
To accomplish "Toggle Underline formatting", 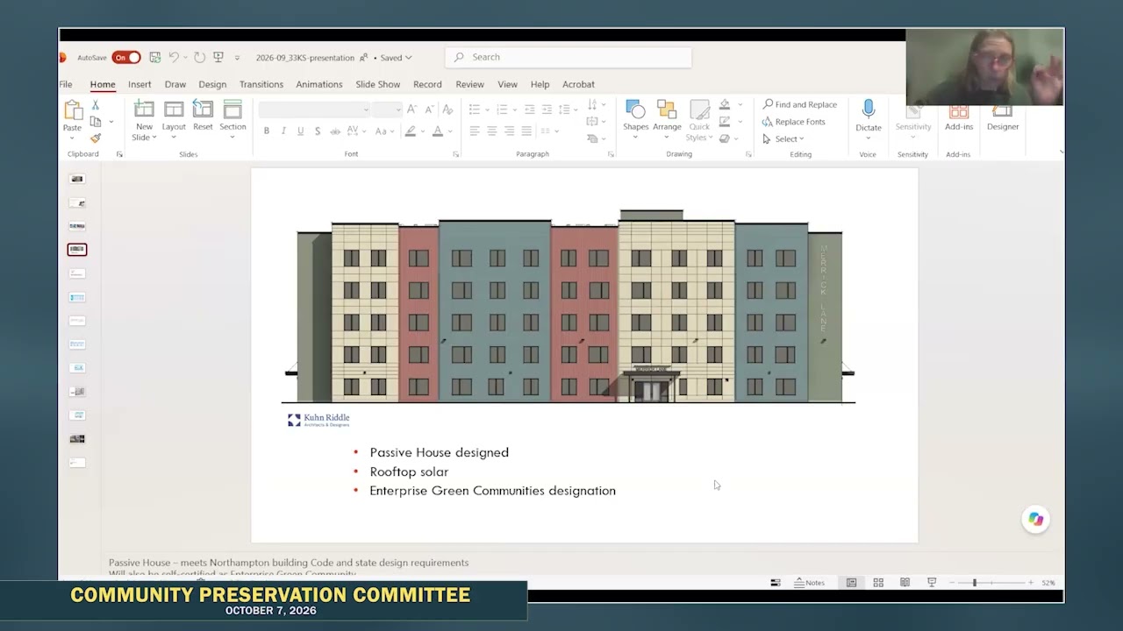I will [300, 131].
